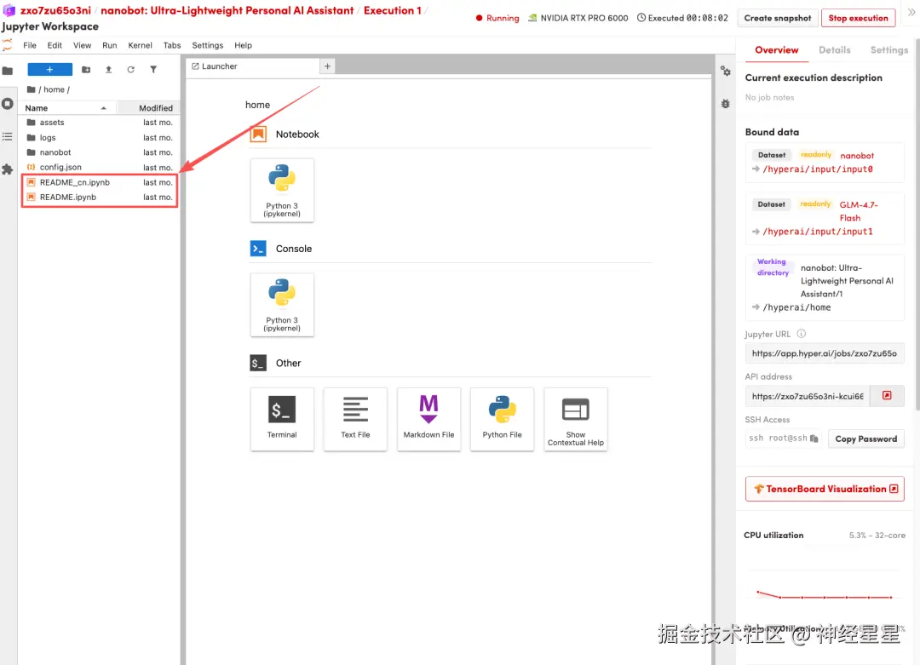Sort files by Modified column header
This screenshot has width=920, height=665.
coord(147,108)
